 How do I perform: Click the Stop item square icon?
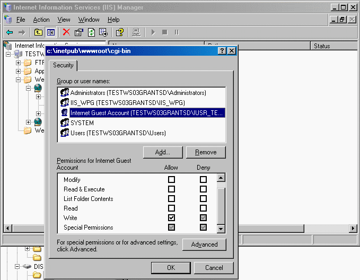[x=164, y=32]
